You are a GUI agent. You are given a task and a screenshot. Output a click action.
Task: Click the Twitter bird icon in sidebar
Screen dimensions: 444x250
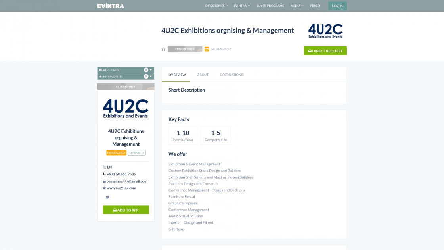(x=107, y=197)
